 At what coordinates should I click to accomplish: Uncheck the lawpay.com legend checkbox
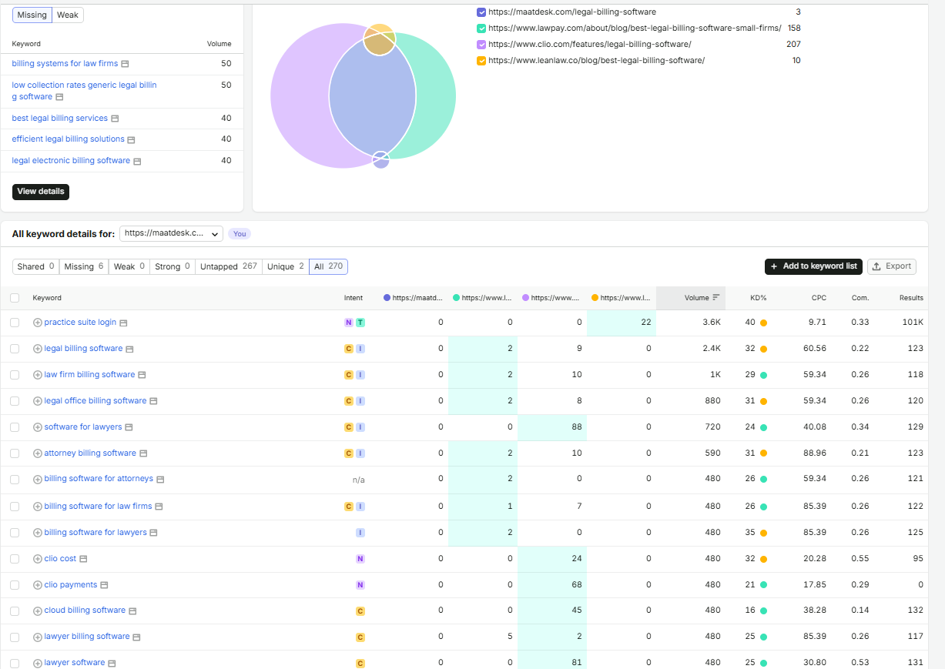tap(481, 28)
